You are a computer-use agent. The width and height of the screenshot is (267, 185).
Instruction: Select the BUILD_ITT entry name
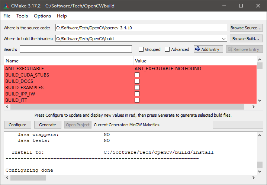click(16, 100)
